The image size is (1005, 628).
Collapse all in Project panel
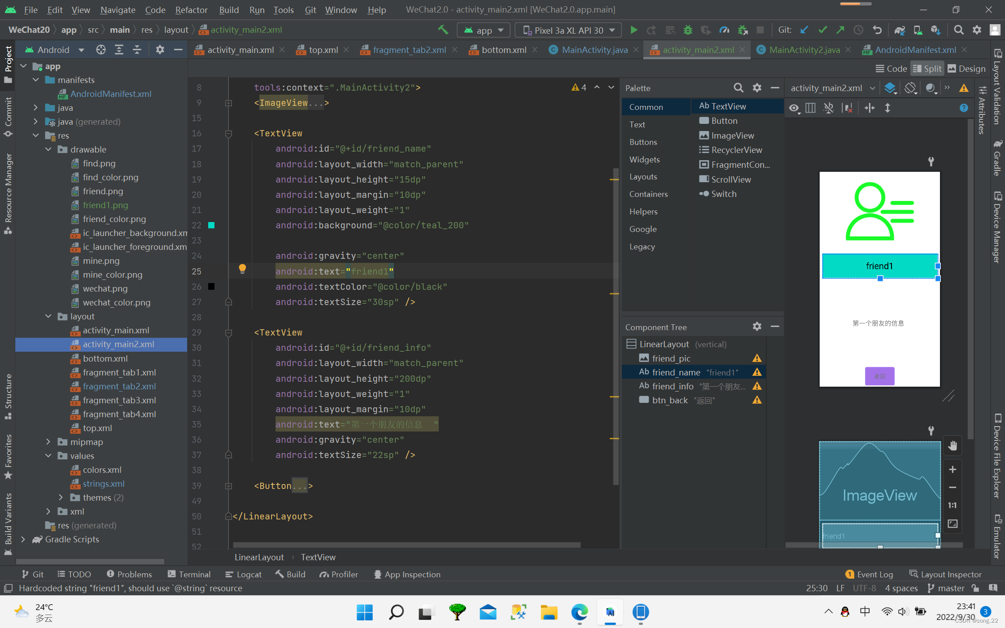[137, 50]
